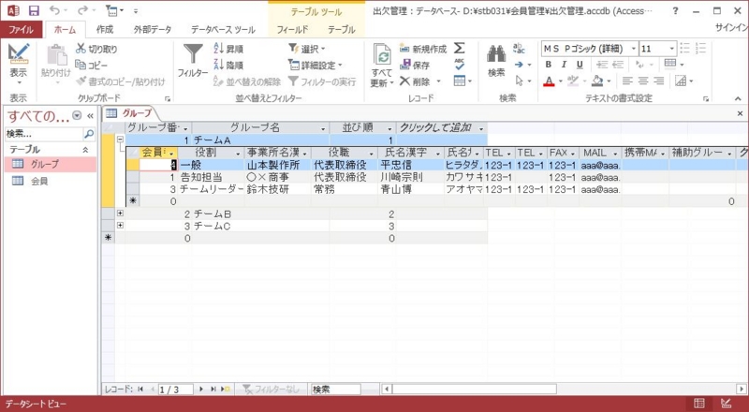Click the replace ab-ac icon

coord(519,49)
